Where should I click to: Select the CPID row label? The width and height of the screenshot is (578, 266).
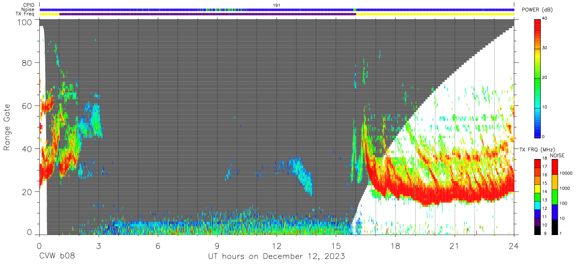pyautogui.click(x=29, y=5)
